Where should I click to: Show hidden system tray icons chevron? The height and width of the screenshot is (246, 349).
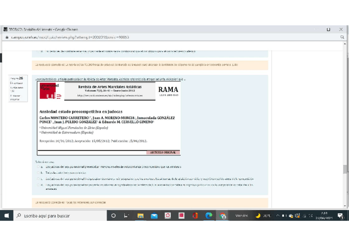click(x=278, y=216)
